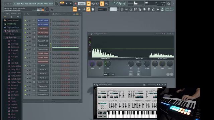
Task: Open the plugin picker plug icon
Action: click(149, 9)
